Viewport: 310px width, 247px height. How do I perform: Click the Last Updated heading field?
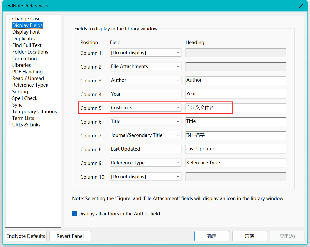(x=236, y=149)
